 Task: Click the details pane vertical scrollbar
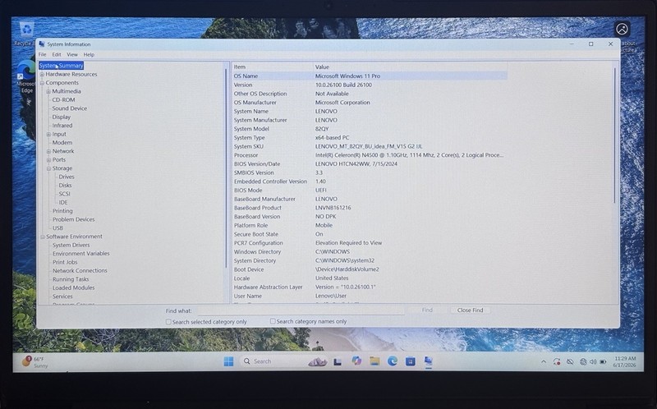tap(614, 136)
